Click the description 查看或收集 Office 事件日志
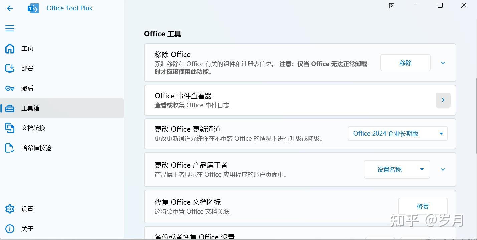This screenshot has width=477, height=240. pos(194,105)
